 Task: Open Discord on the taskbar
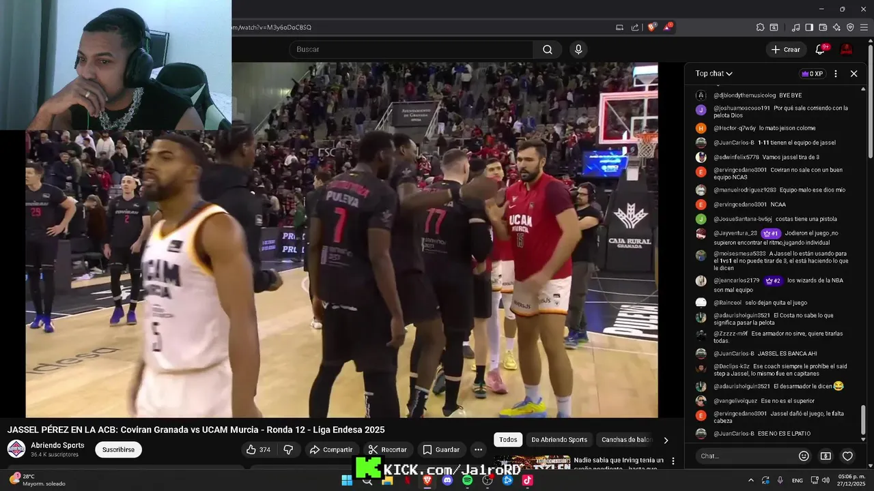(447, 480)
